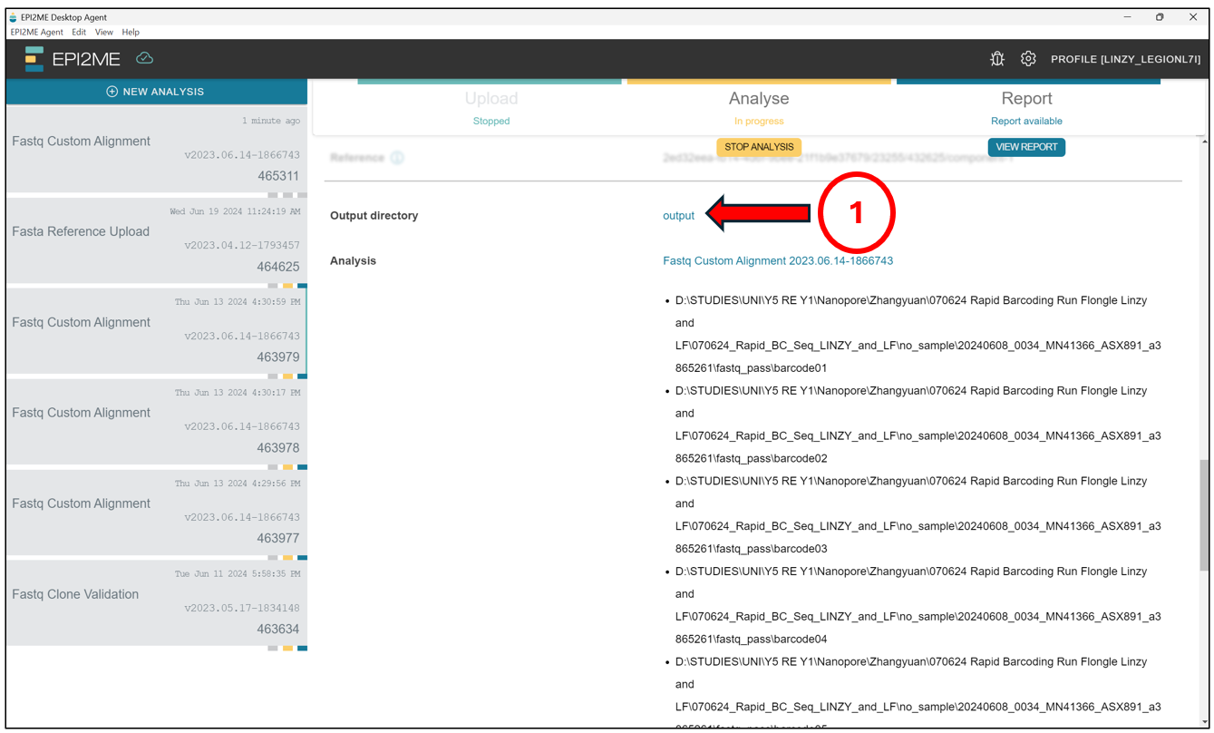Open the bug report icon

pos(997,59)
